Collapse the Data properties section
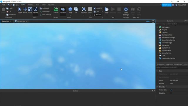 coord(157,71)
